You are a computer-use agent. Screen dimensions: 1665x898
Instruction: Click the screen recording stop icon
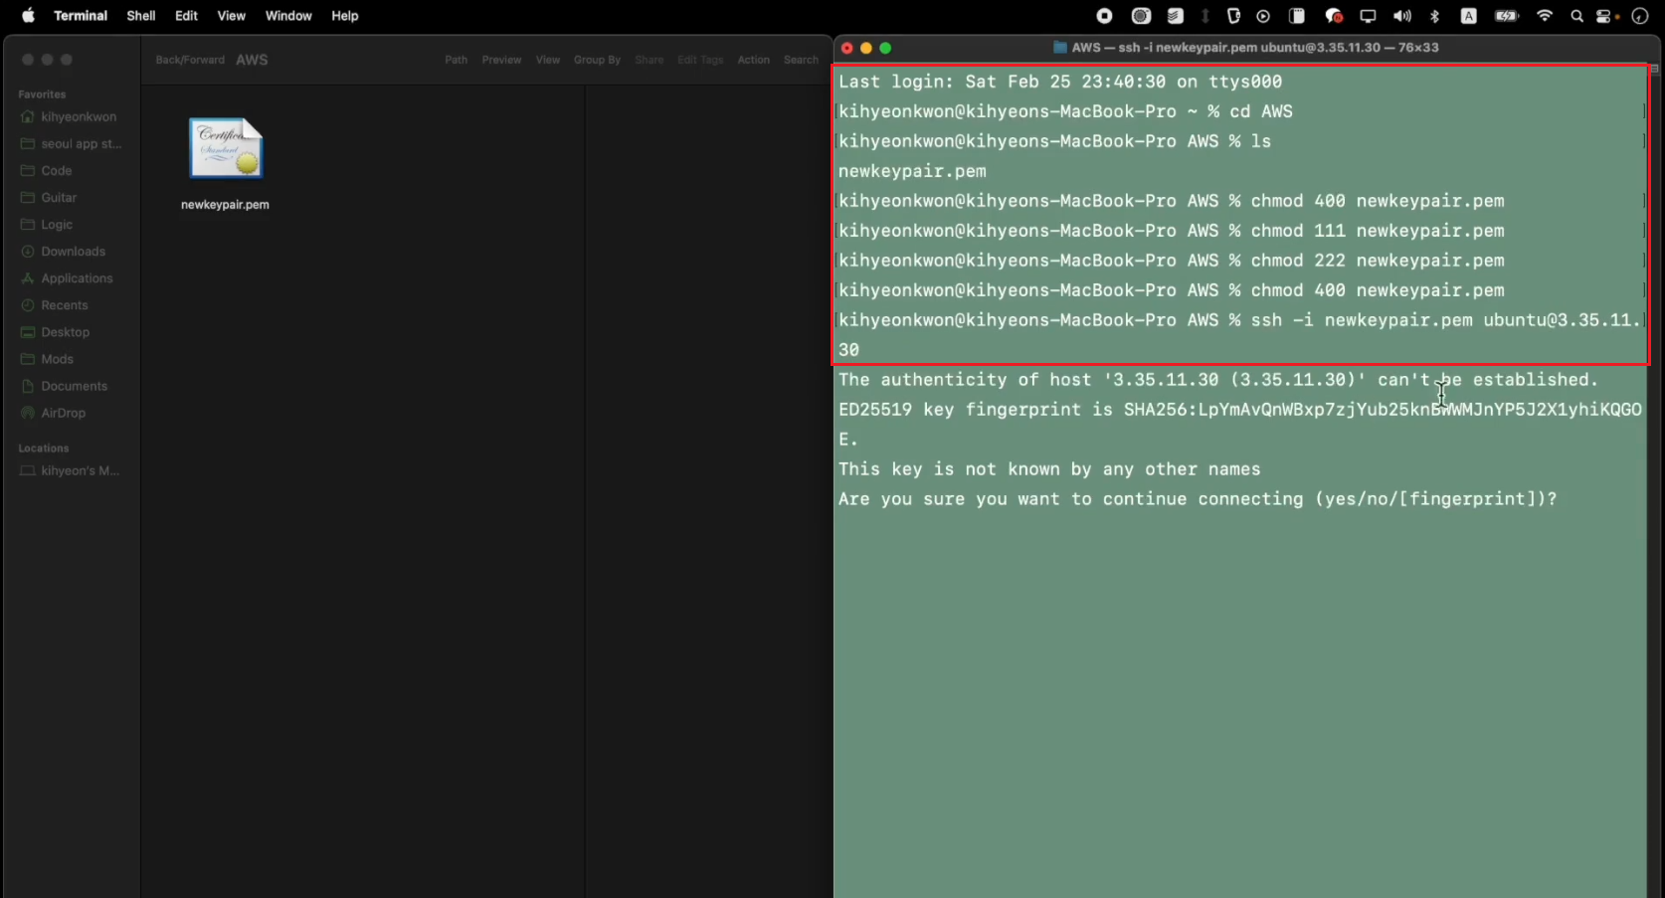1104,16
